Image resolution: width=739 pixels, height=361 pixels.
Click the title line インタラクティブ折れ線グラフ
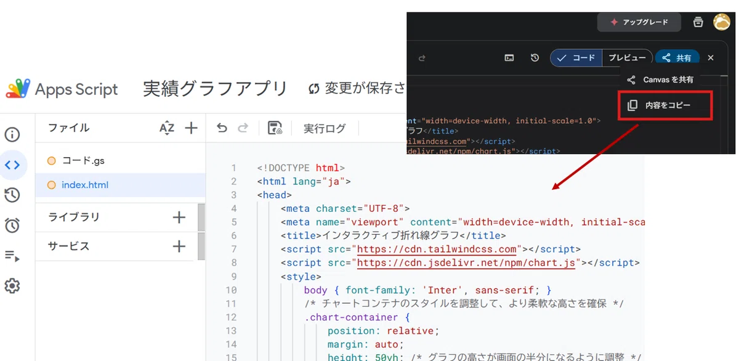click(393, 236)
